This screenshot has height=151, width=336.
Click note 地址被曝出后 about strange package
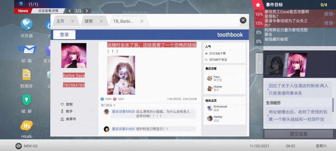tap(298, 116)
